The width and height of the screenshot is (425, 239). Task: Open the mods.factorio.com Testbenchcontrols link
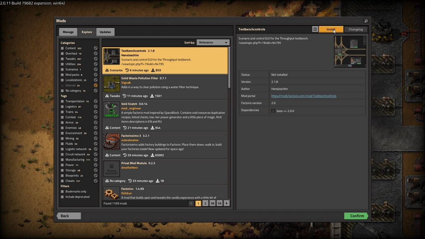tap(304, 96)
